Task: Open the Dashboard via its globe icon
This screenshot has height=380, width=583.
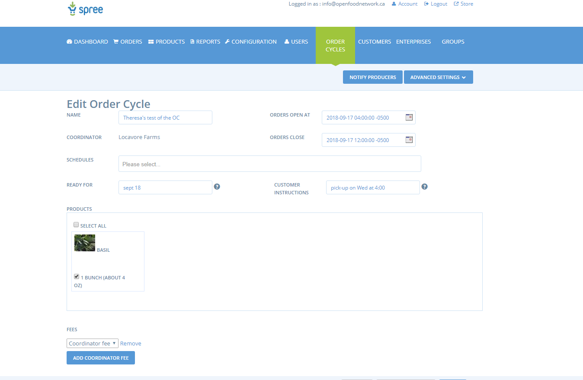Action: pos(70,41)
